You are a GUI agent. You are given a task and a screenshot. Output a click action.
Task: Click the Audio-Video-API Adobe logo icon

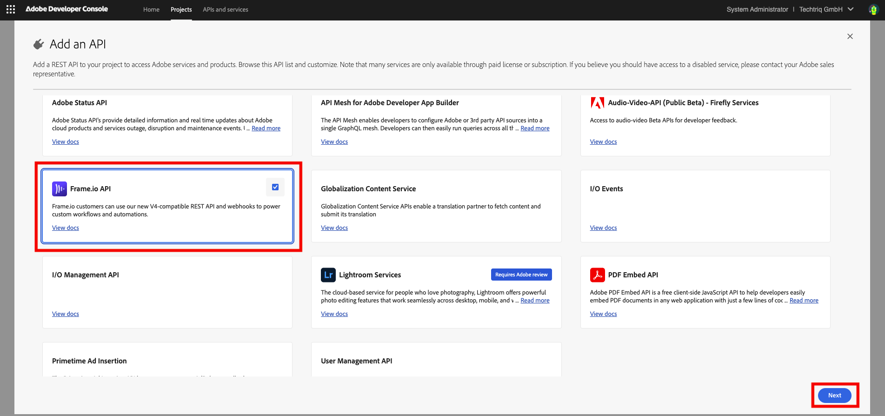coord(597,103)
